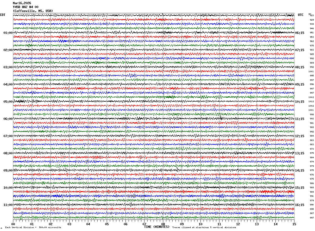Select the 11:00 CDT time label
315x231 pixels.
click(8, 205)
